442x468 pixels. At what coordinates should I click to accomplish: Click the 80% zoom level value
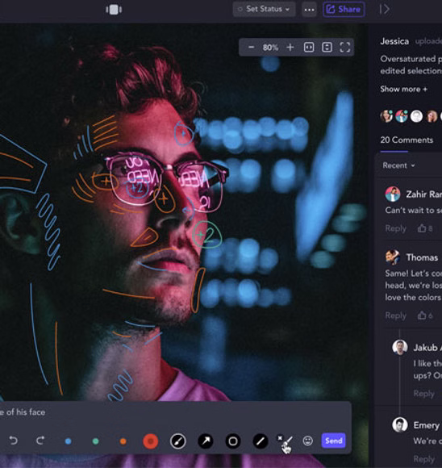coord(270,48)
